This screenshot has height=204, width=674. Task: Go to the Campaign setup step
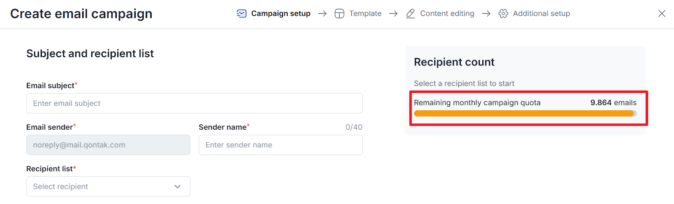coord(281,13)
